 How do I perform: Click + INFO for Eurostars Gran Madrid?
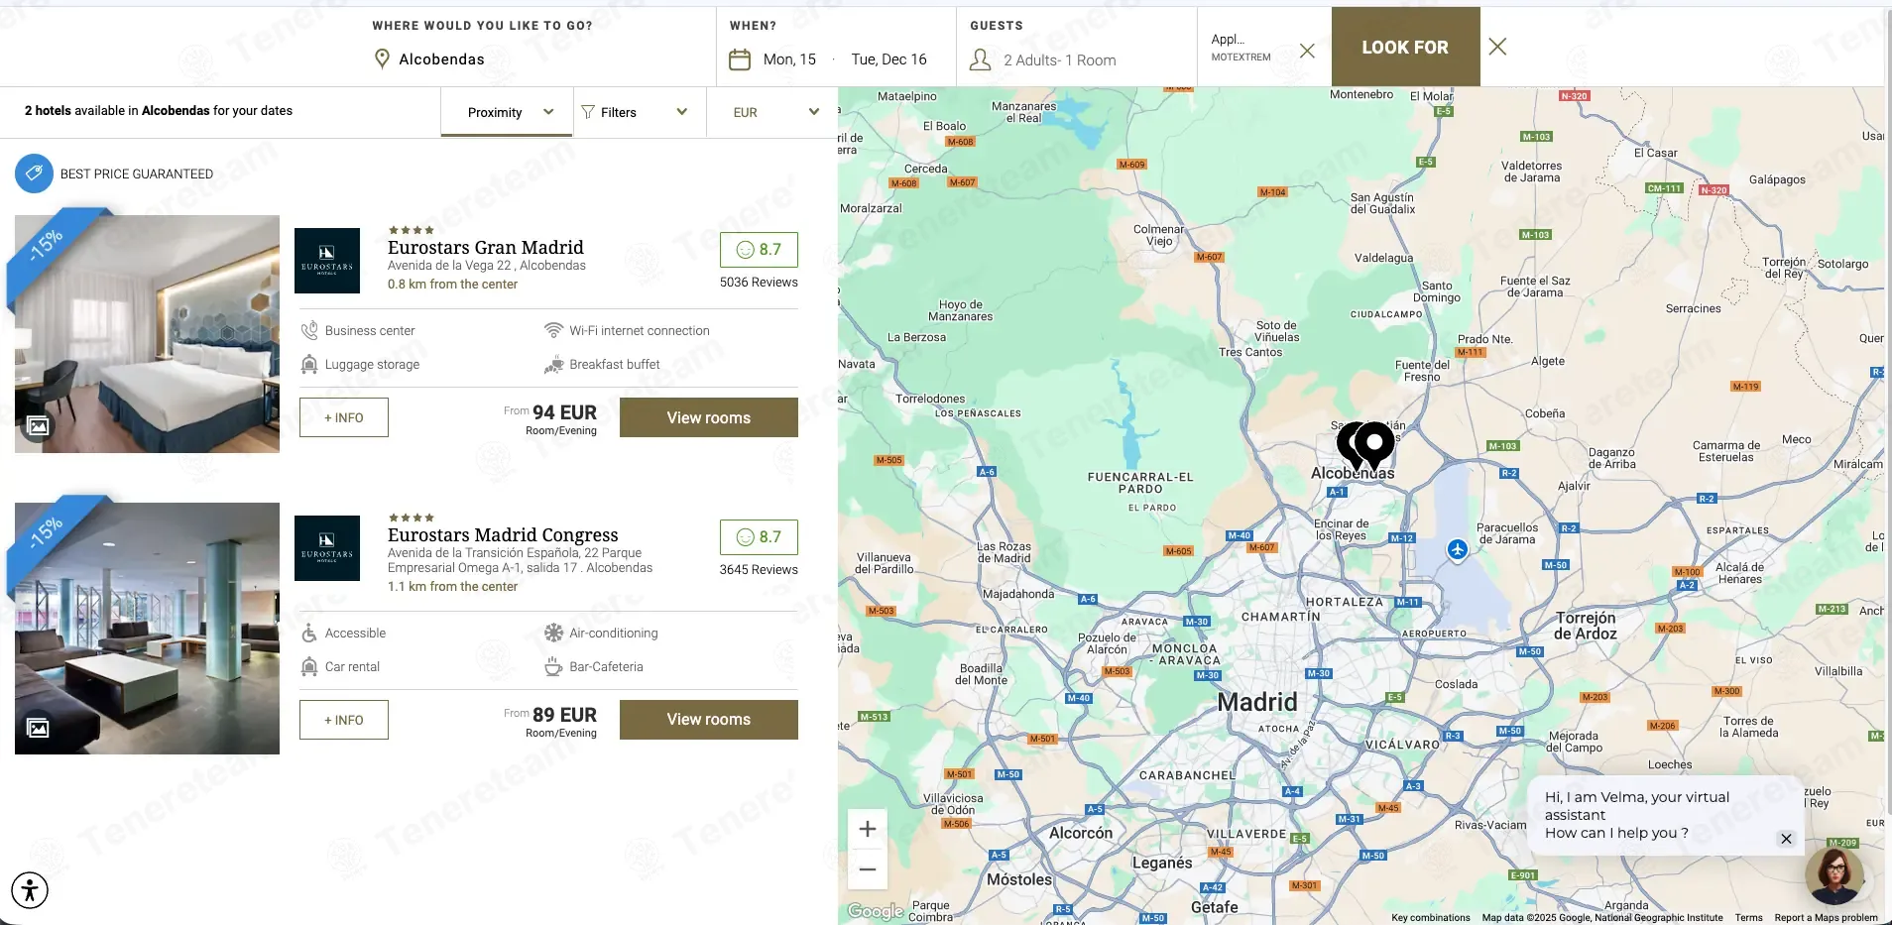(344, 417)
